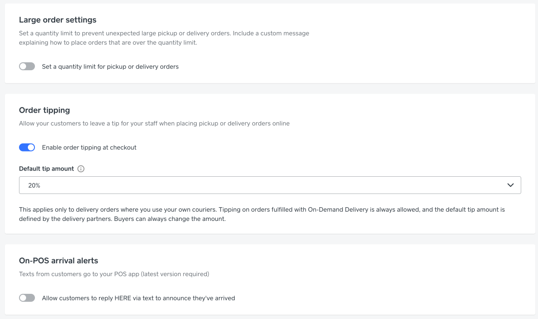Click the On-Demand Delivery tipping note paragraph
Viewport: 538px width, 319px height.
click(x=262, y=214)
